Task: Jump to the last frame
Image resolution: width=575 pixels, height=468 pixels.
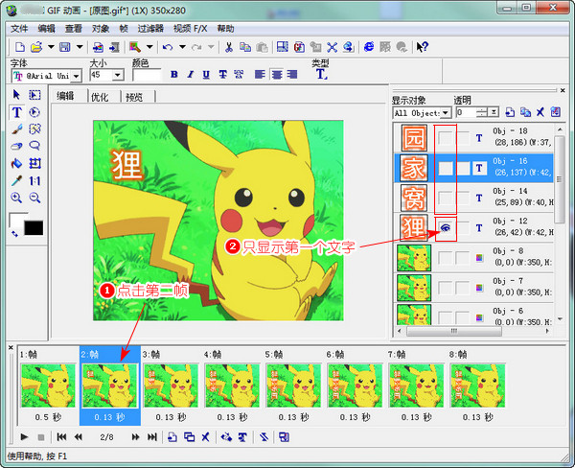Action: 151,436
